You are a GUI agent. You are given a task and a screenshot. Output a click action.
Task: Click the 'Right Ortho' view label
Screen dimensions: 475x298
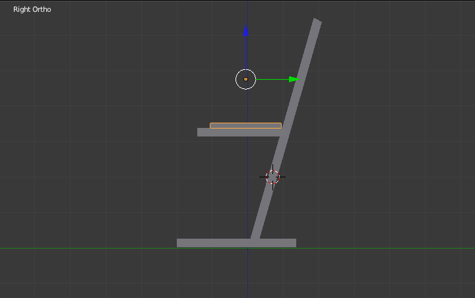tap(32, 9)
